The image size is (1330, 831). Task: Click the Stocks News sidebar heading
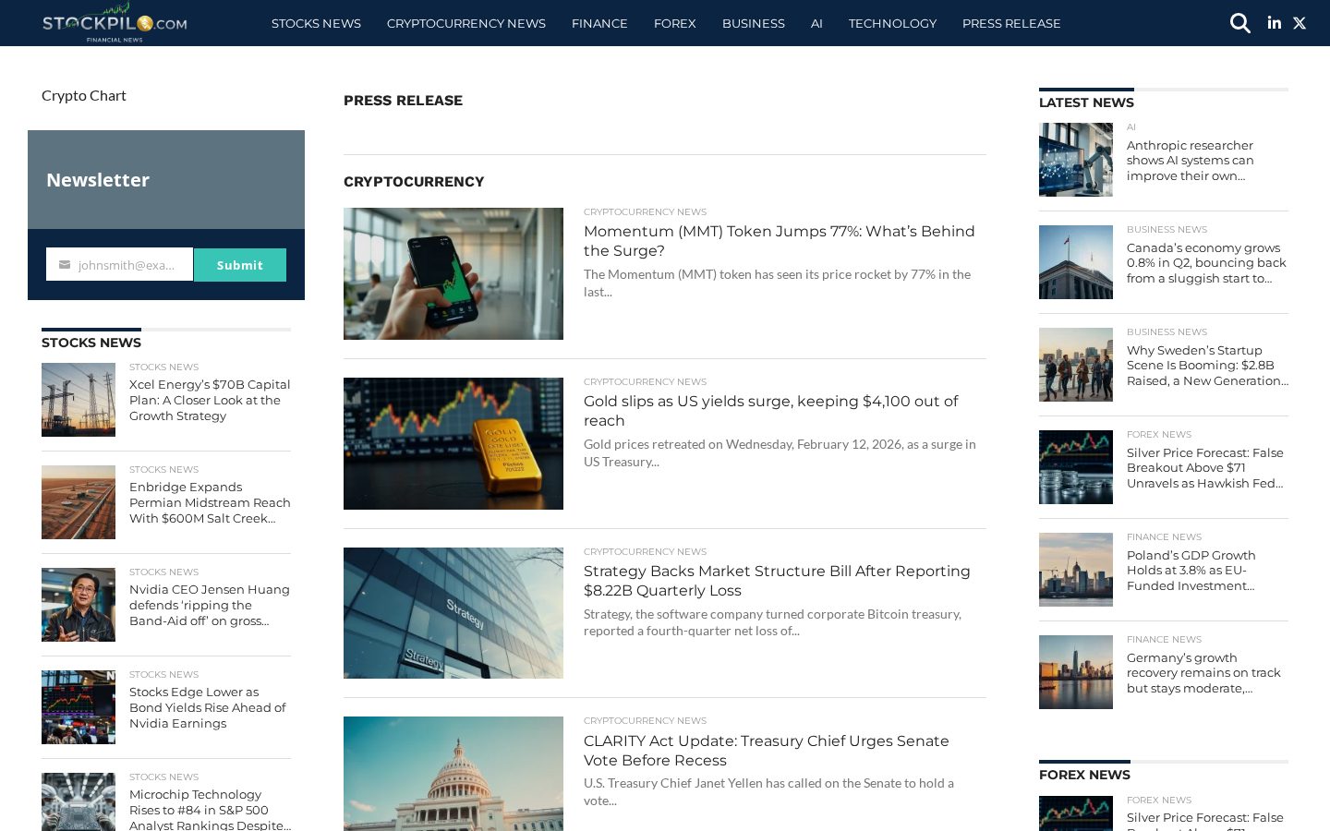(x=91, y=343)
